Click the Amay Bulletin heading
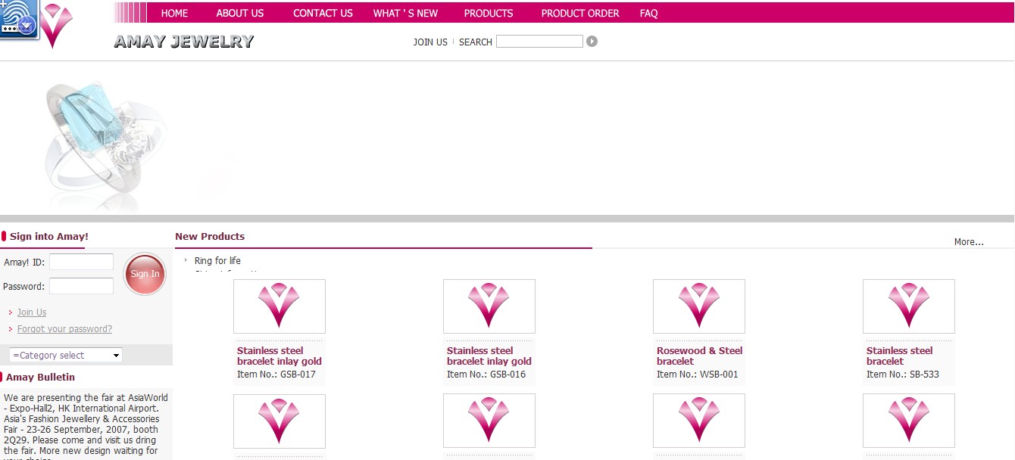This screenshot has width=1015, height=460. tap(40, 377)
